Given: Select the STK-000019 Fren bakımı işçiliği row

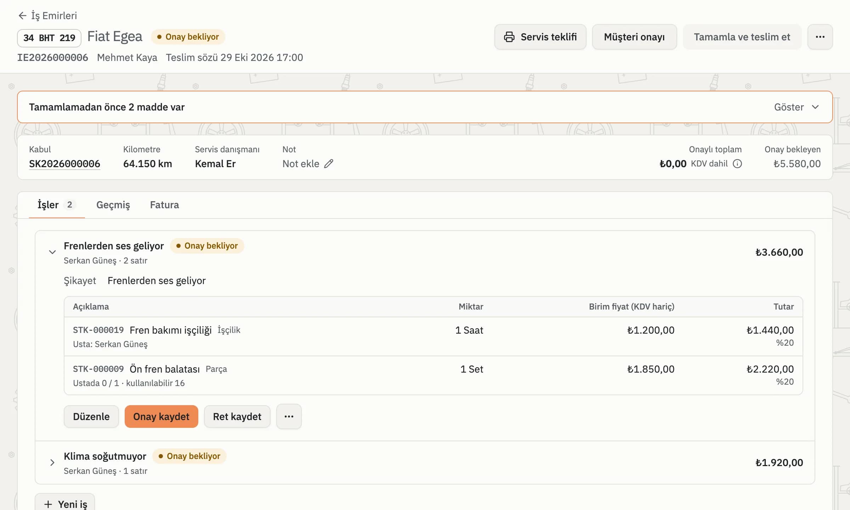Looking at the screenshot, I should (x=433, y=336).
